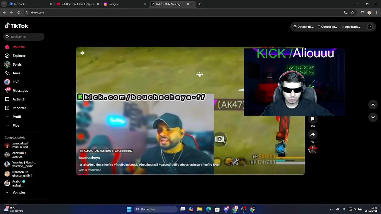Click the Rechercher search field in TikTok
The width and height of the screenshot is (381, 214).
point(24,37)
